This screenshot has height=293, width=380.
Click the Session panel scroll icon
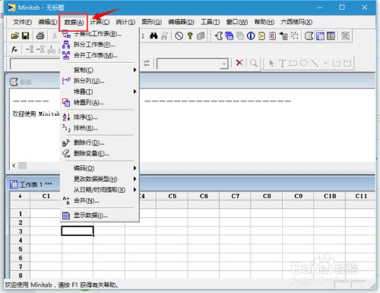tap(14, 82)
